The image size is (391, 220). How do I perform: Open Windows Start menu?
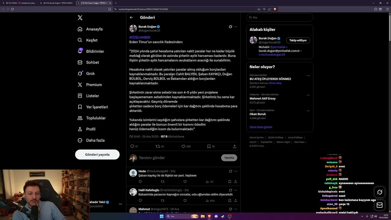tap(162, 216)
